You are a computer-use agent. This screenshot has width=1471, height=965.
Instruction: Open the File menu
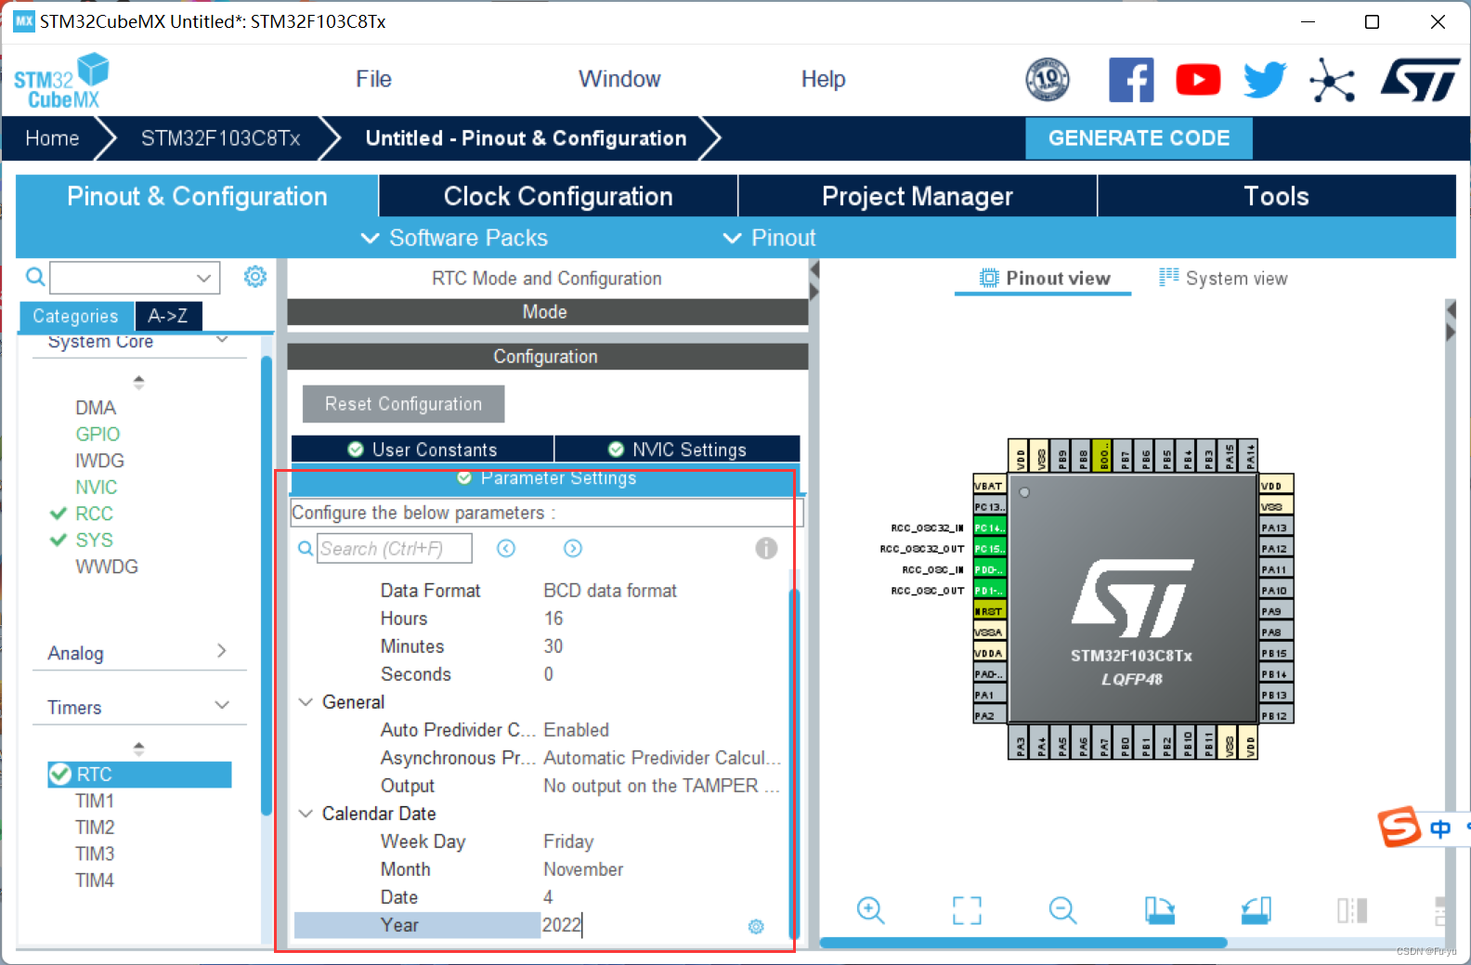tap(373, 79)
